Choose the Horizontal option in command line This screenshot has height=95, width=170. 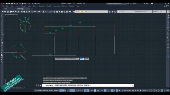tap(72, 85)
